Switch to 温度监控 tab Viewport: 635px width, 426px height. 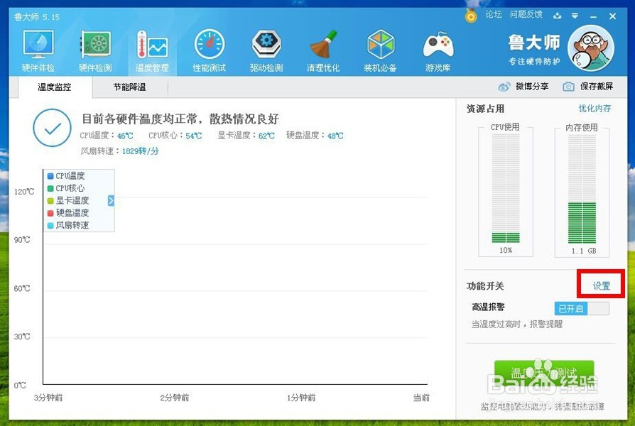pos(54,87)
